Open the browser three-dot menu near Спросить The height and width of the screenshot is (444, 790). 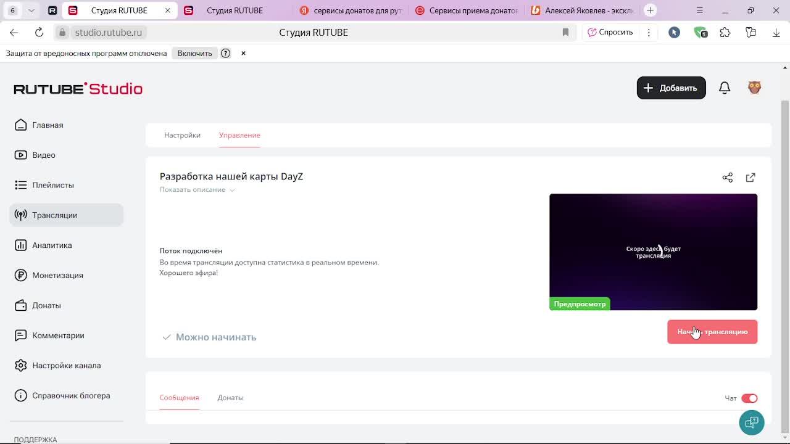click(x=649, y=32)
